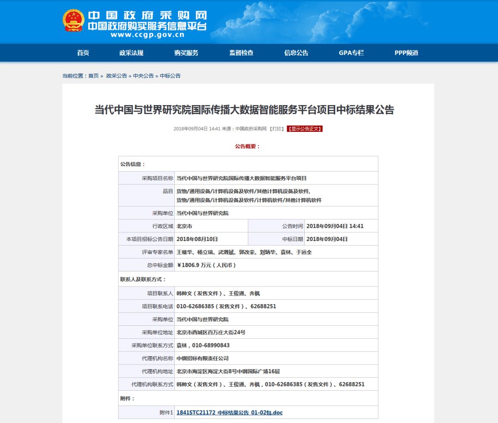Click the national emblem logo icon

point(73,21)
